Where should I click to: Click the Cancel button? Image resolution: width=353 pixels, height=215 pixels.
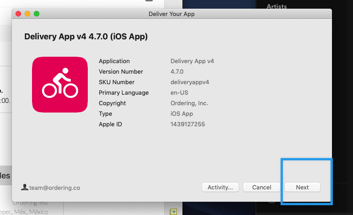click(x=262, y=187)
